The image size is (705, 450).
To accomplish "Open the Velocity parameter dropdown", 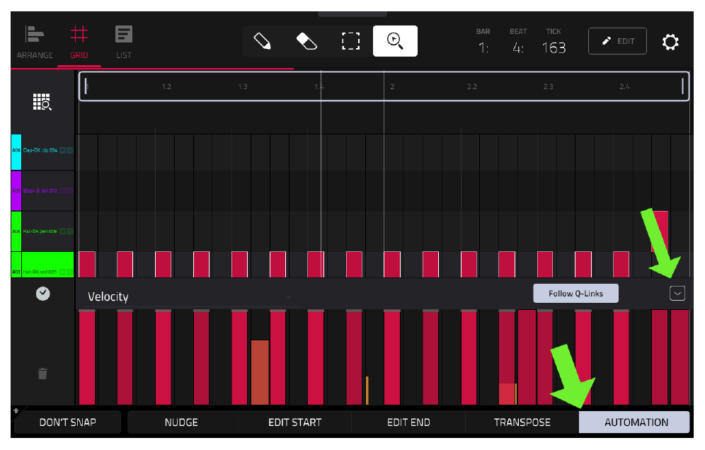I will (191, 296).
